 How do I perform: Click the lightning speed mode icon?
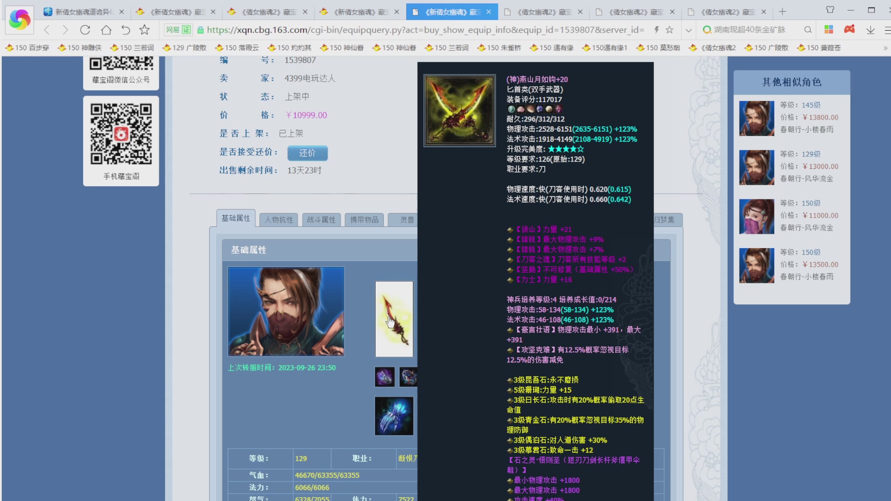pos(656,30)
